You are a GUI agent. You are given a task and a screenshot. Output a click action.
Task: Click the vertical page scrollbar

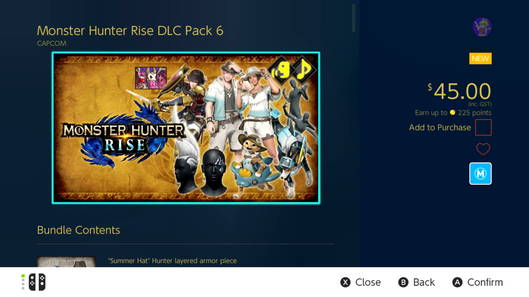coord(353,18)
